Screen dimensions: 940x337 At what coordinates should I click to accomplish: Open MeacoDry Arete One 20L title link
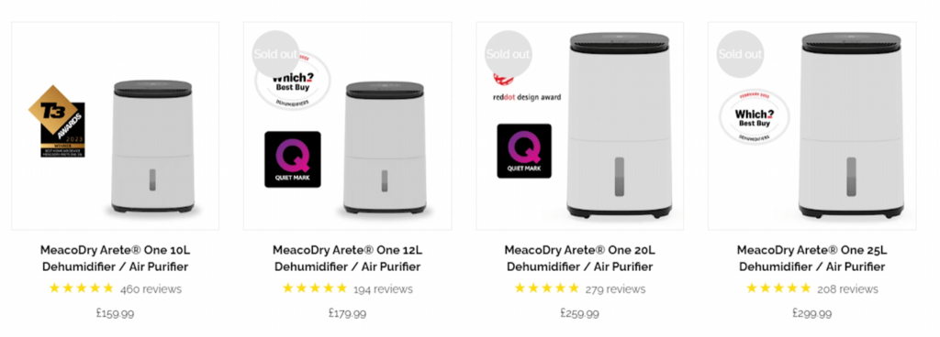580,258
